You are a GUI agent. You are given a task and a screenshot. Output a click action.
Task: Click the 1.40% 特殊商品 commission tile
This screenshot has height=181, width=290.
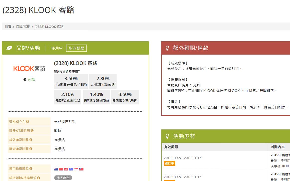pyautogui.click(x=96, y=97)
